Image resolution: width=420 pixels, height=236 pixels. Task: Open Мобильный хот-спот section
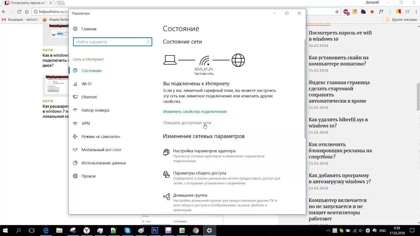click(x=97, y=150)
